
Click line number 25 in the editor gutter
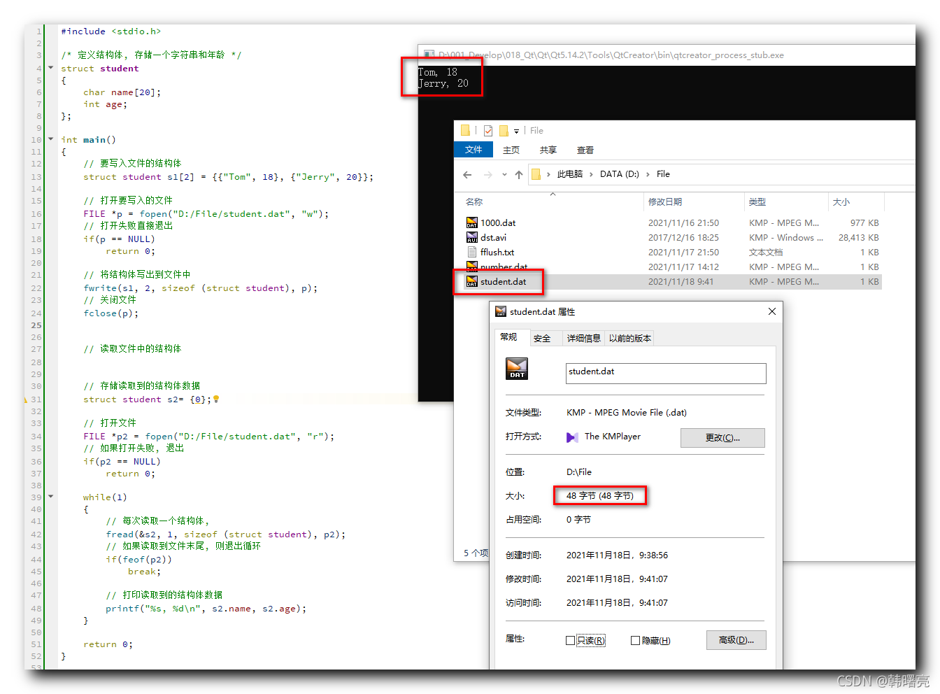point(36,325)
